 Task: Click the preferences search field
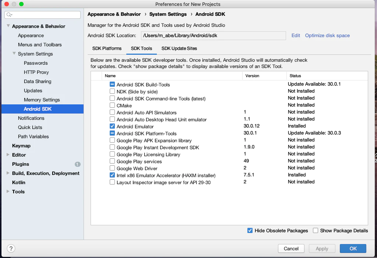[x=43, y=15]
